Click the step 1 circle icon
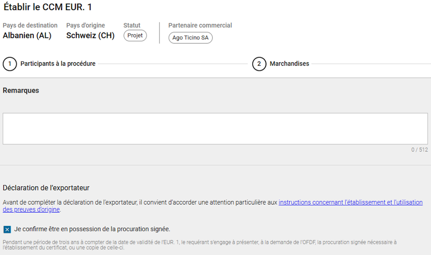The height and width of the screenshot is (255, 431). click(10, 64)
